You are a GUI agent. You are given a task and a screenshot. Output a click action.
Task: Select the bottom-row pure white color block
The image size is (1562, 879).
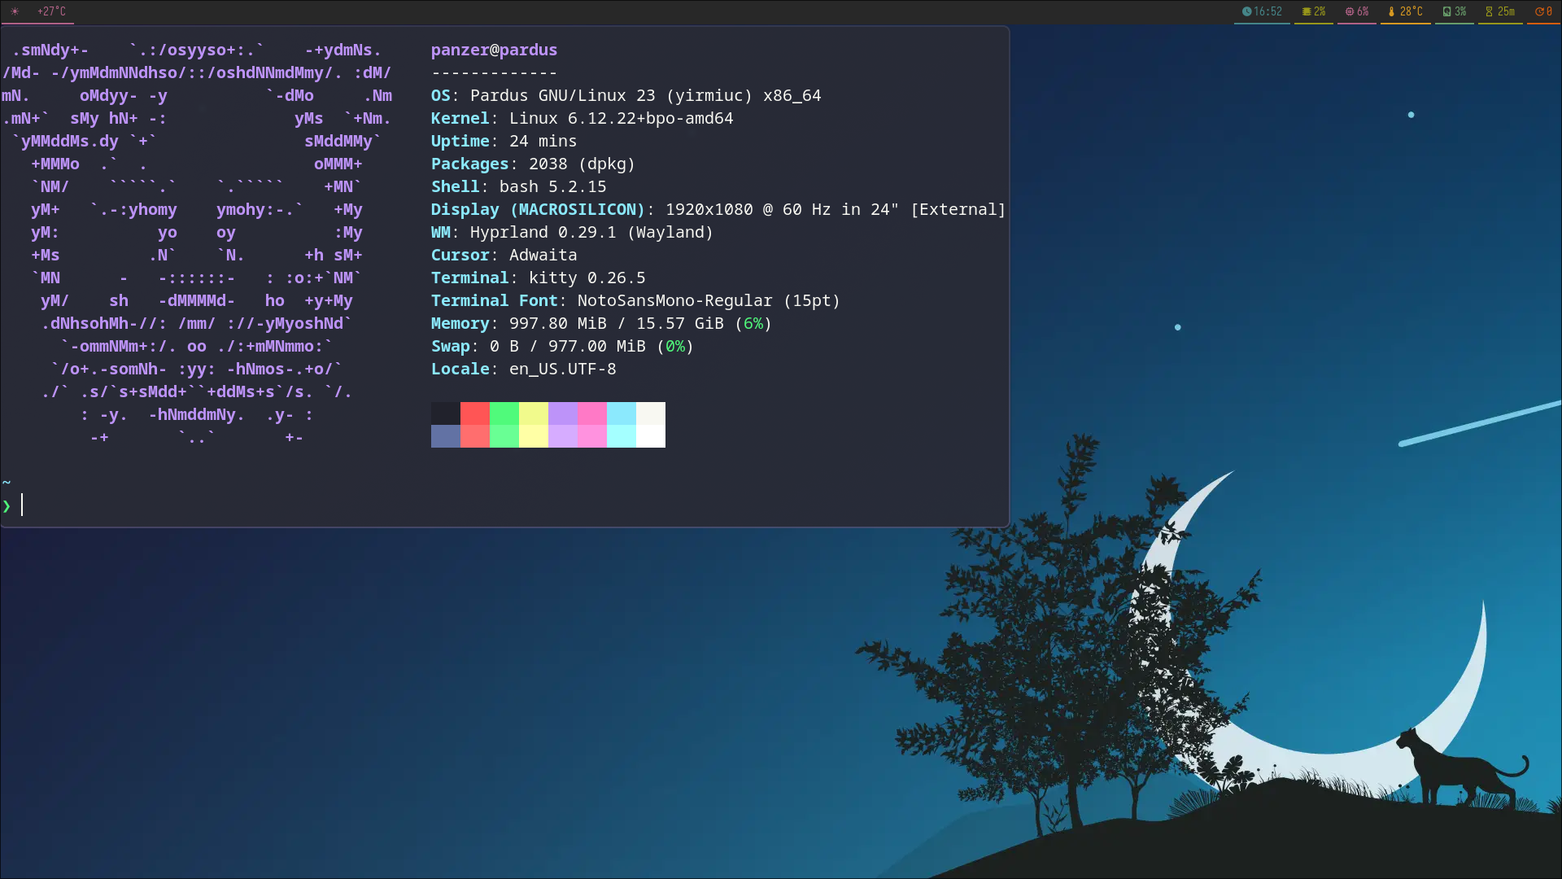click(651, 436)
